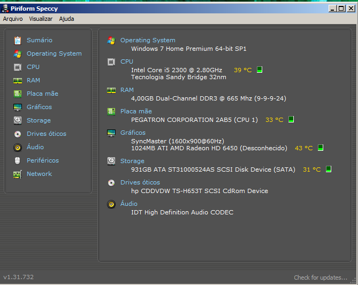Screen dimensions: 358x285
Task: Select Sumário in the sidebar
Action: (x=40, y=40)
